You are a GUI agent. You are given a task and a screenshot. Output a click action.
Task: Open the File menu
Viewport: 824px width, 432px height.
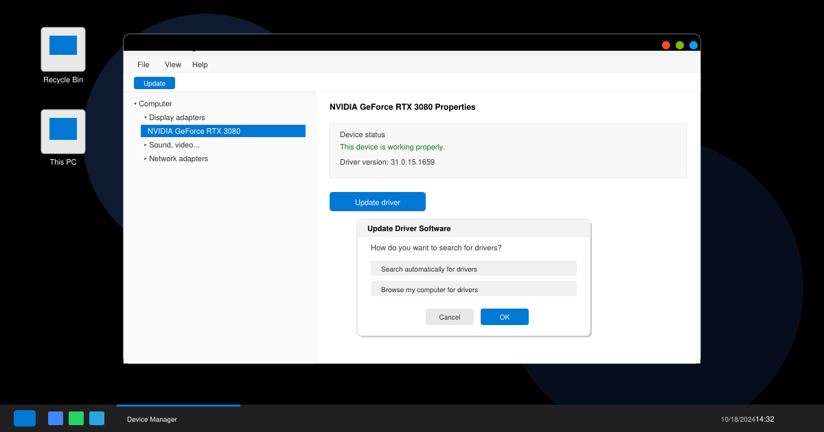pyautogui.click(x=144, y=64)
